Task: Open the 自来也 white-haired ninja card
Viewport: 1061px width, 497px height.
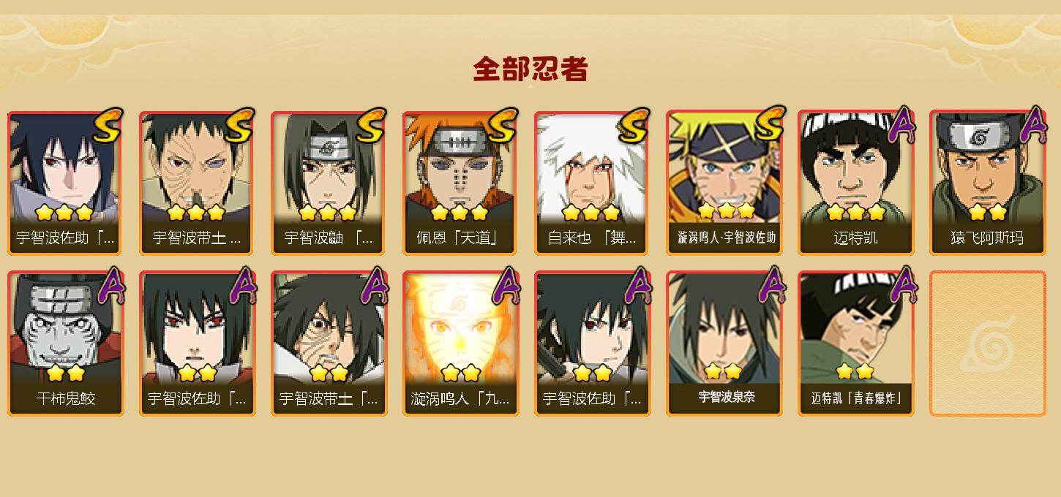Action: 592,183
